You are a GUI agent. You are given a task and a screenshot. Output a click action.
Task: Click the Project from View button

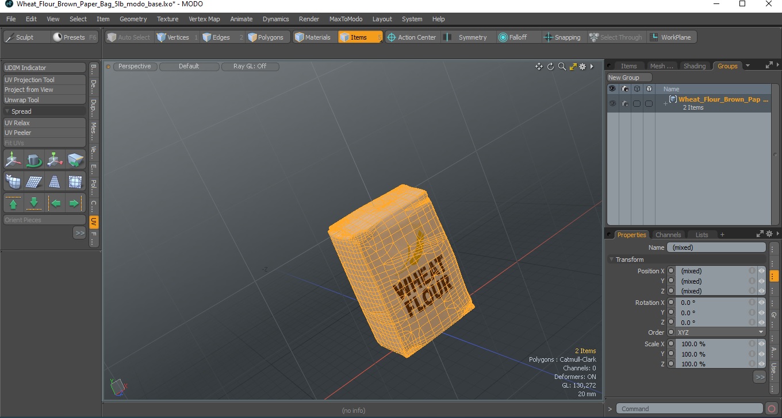click(45, 90)
